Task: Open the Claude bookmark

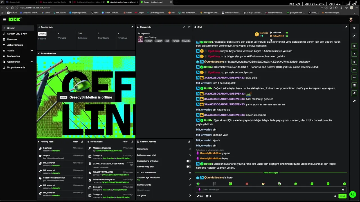Action: [x=127, y=13]
